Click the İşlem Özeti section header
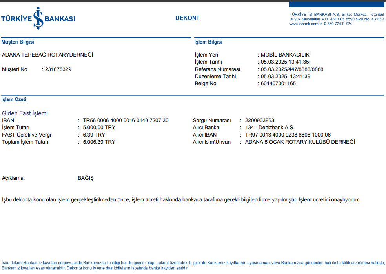This screenshot has width=386, height=274. (14, 99)
